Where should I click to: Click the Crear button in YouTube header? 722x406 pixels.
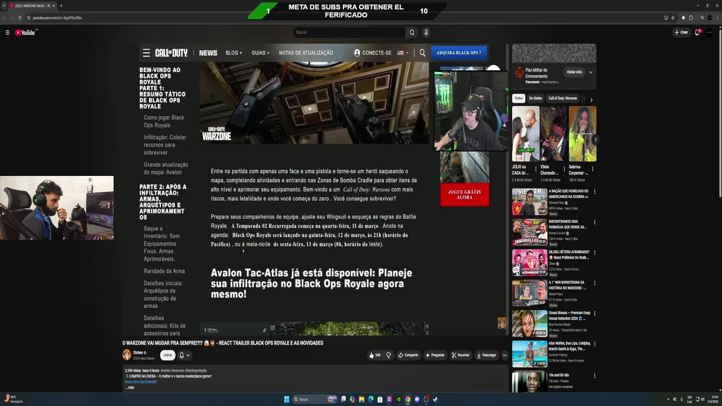pos(681,32)
